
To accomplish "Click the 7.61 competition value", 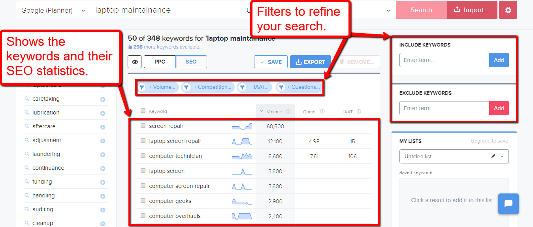I will pyautogui.click(x=314, y=156).
